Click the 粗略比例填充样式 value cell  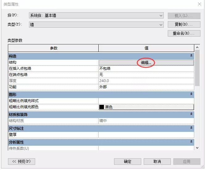(146, 101)
